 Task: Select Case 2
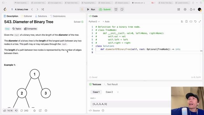pyautogui.click(x=109, y=92)
